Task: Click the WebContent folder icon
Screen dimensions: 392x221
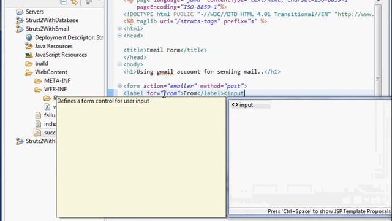Action: click(29, 72)
